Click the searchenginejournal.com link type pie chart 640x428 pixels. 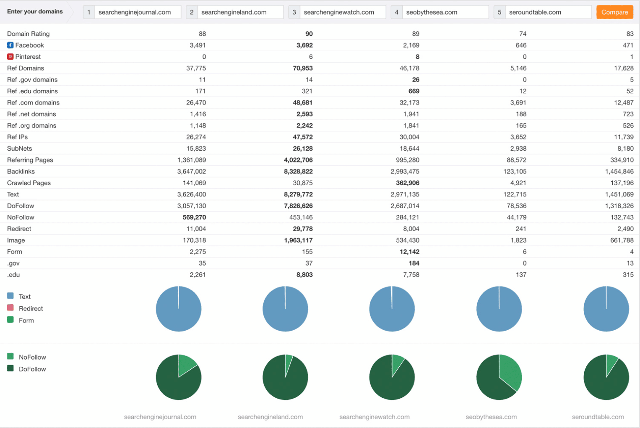[179, 309]
